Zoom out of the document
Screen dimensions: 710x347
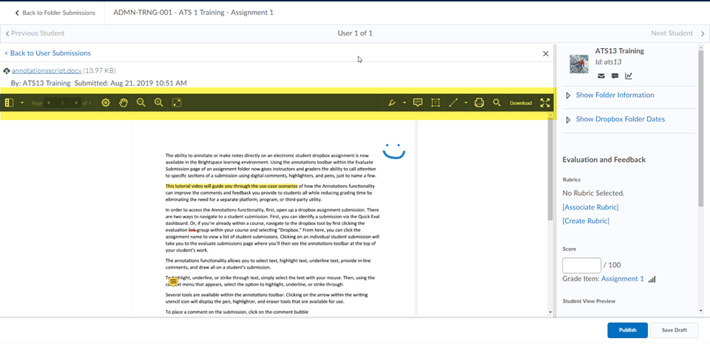(141, 103)
